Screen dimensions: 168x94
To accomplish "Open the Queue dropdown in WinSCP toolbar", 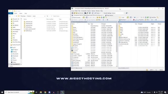I will click(x=98, y=13).
